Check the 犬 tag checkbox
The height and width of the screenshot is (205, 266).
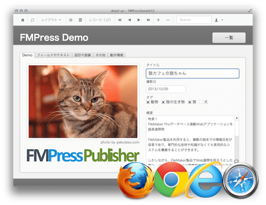201,102
